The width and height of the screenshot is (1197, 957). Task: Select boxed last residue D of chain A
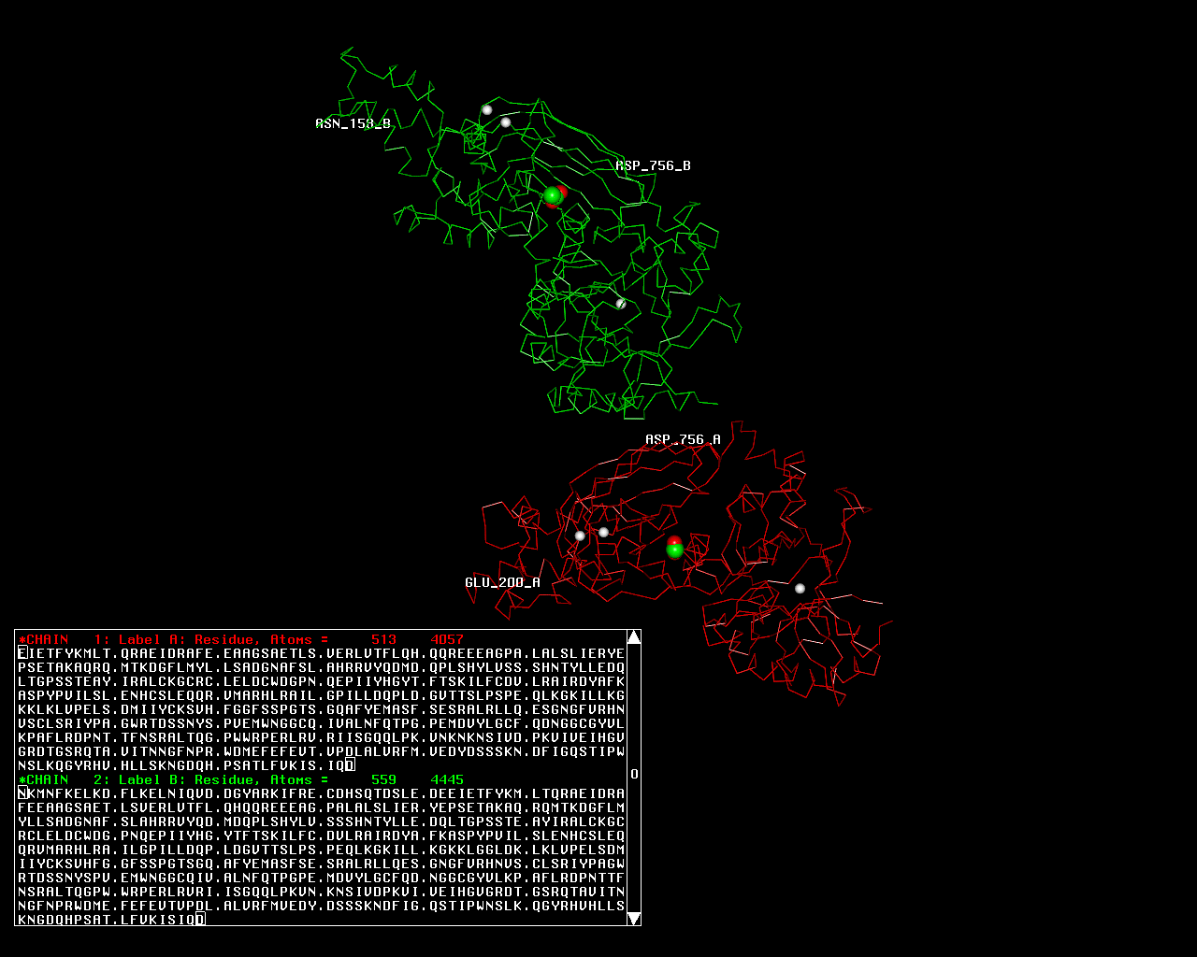pos(350,765)
